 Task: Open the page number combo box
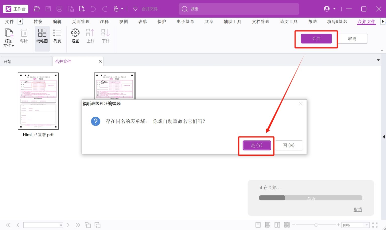(43, 225)
